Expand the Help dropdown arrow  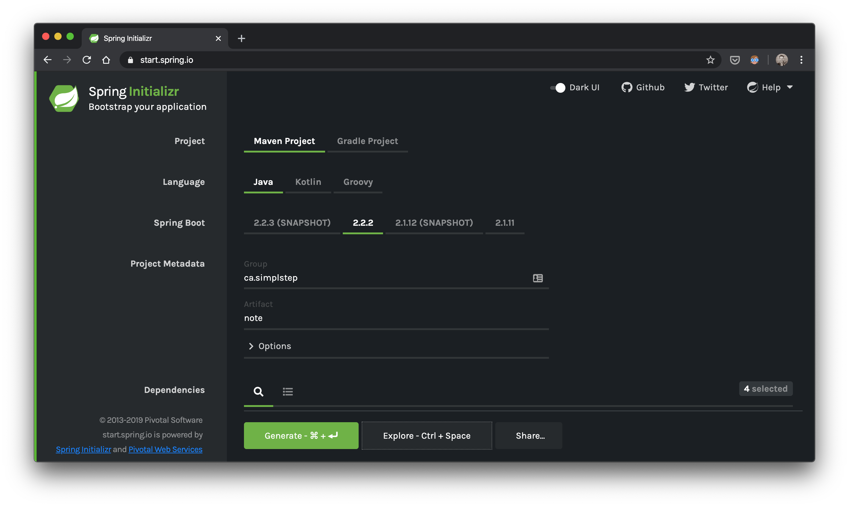[x=790, y=87]
